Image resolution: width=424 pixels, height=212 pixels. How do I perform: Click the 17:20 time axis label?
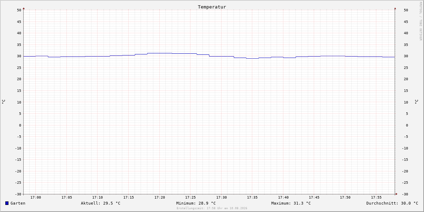160,198
